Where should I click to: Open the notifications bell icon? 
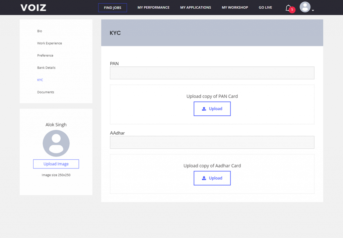[288, 8]
